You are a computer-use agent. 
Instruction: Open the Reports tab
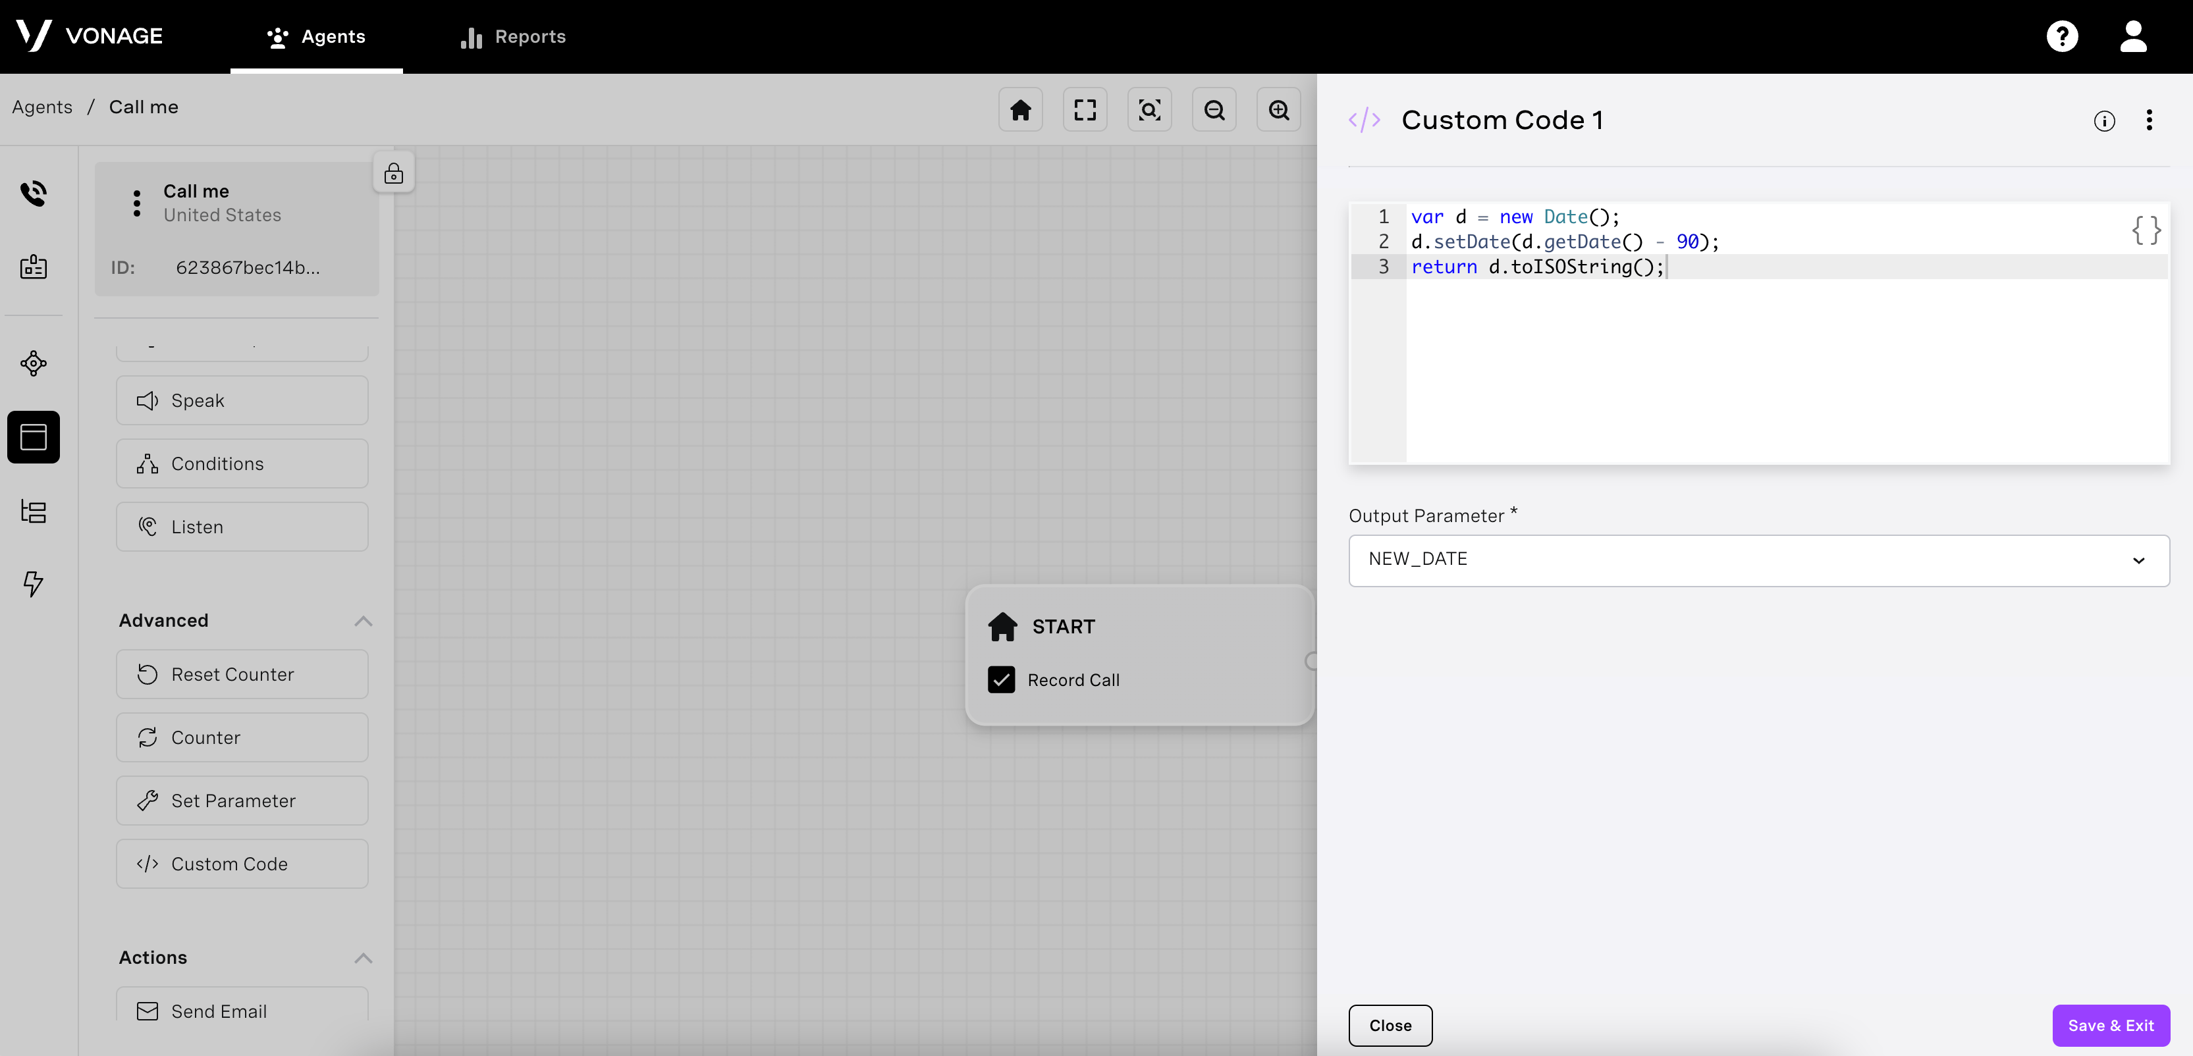click(512, 37)
